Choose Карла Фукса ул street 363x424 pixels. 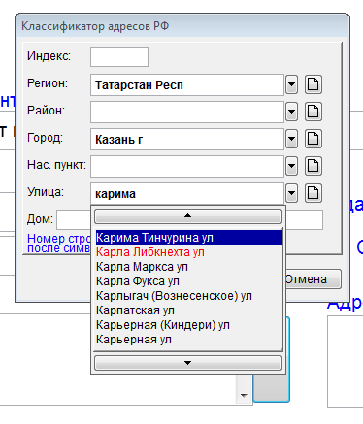pos(189,281)
